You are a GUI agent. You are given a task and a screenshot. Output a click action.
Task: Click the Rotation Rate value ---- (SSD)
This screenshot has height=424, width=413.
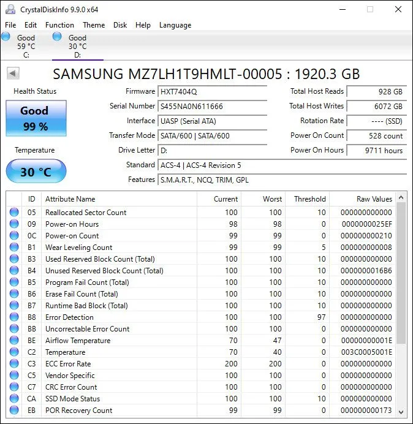(376, 121)
